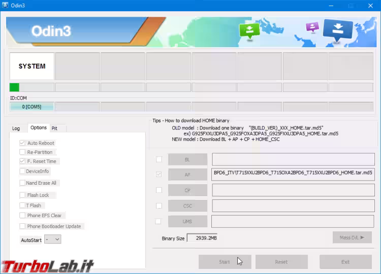Toggle the Auto Reboot checkbox
Viewport: 381px width, 274px height.
[x=22, y=143]
